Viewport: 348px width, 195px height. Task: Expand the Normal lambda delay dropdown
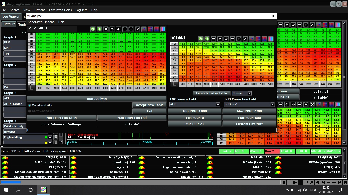point(242,93)
